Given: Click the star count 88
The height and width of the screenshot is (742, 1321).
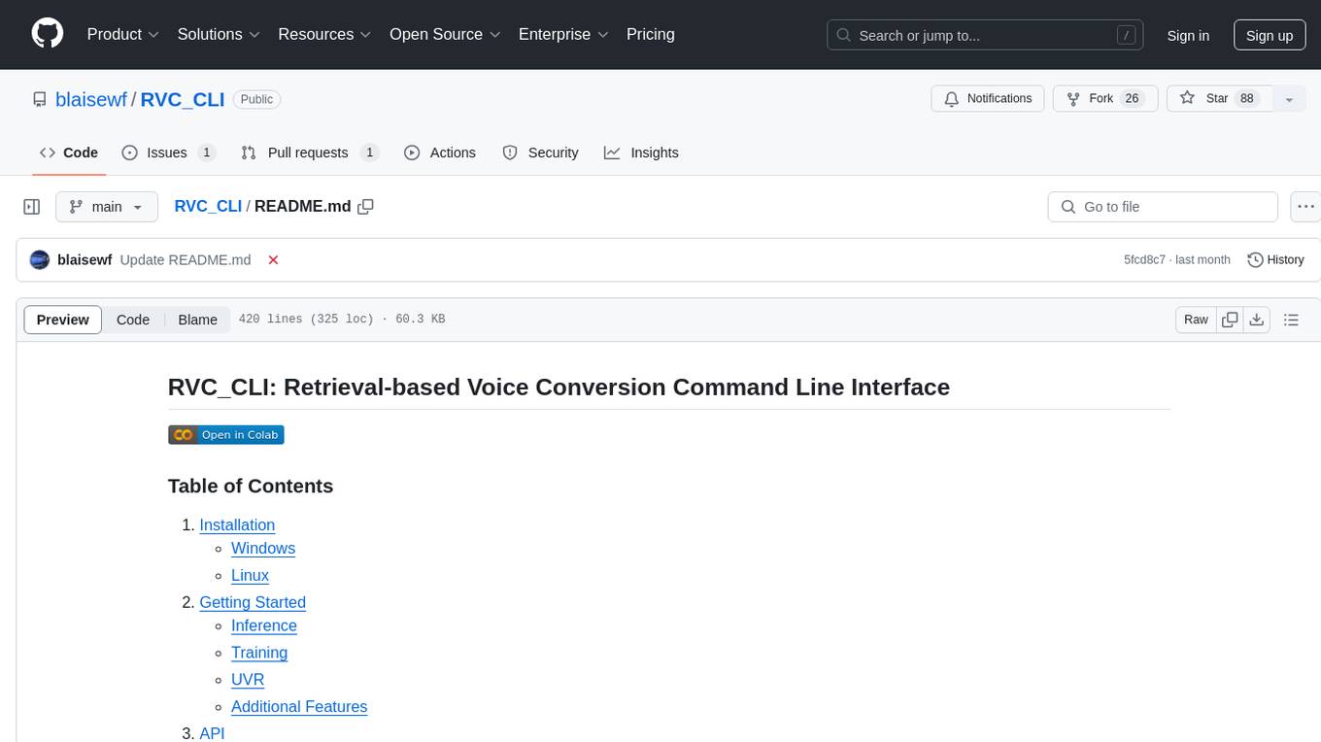Looking at the screenshot, I should pos(1247,99).
